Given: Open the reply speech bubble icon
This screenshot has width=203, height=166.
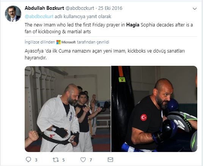Looking at the screenshot, I should pos(28,160).
